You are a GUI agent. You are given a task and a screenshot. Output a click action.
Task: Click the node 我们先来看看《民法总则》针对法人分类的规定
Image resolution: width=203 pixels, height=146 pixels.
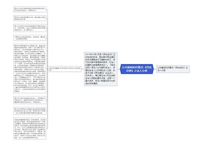coord(65,69)
